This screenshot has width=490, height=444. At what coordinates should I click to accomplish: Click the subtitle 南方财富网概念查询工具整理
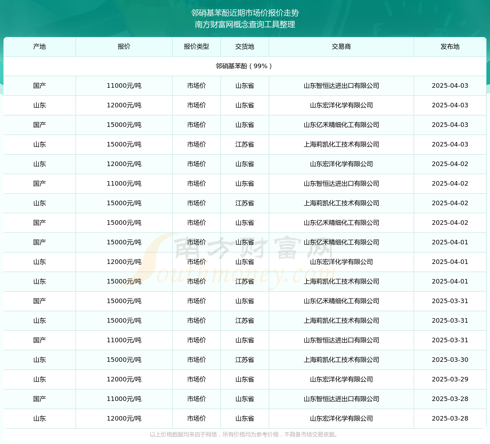point(245,24)
